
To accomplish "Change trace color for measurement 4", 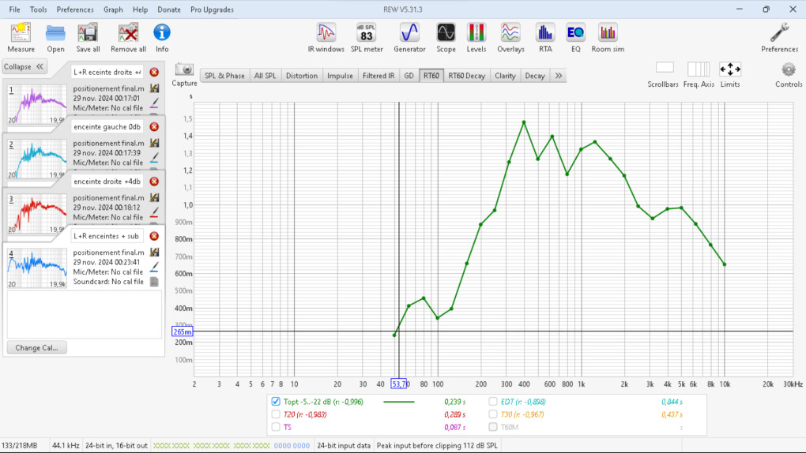I will tap(154, 267).
